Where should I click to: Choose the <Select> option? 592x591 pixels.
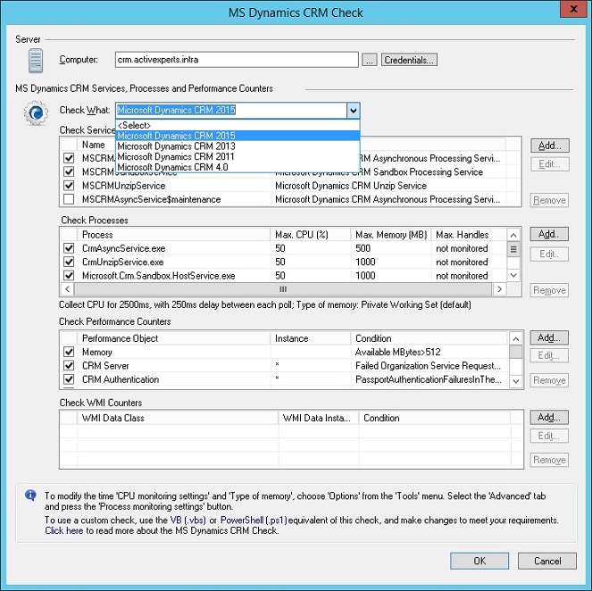click(x=238, y=125)
